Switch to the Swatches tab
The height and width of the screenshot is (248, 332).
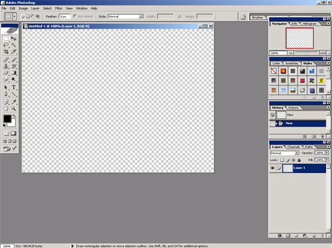[x=291, y=63]
